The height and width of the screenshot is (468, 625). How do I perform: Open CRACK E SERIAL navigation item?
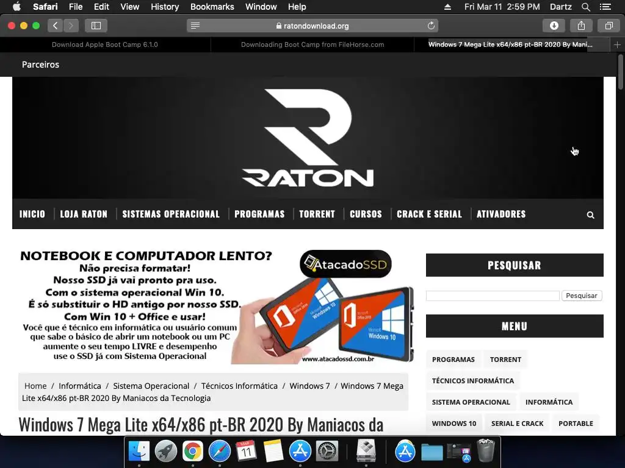[429, 214]
